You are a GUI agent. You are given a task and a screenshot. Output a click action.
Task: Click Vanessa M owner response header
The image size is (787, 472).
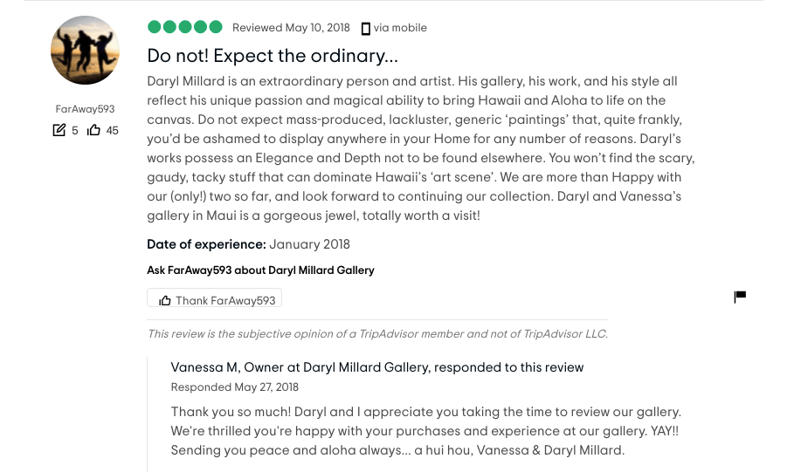pos(376,367)
